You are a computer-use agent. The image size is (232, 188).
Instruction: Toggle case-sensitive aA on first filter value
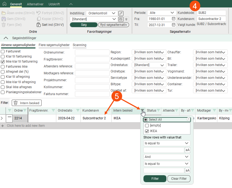coord(187,150)
